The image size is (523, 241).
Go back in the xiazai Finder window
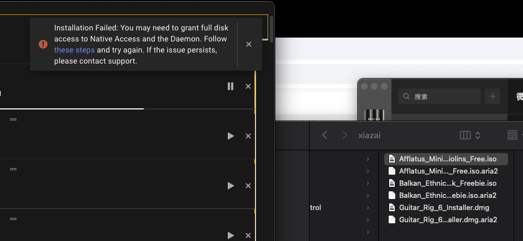coord(325,135)
